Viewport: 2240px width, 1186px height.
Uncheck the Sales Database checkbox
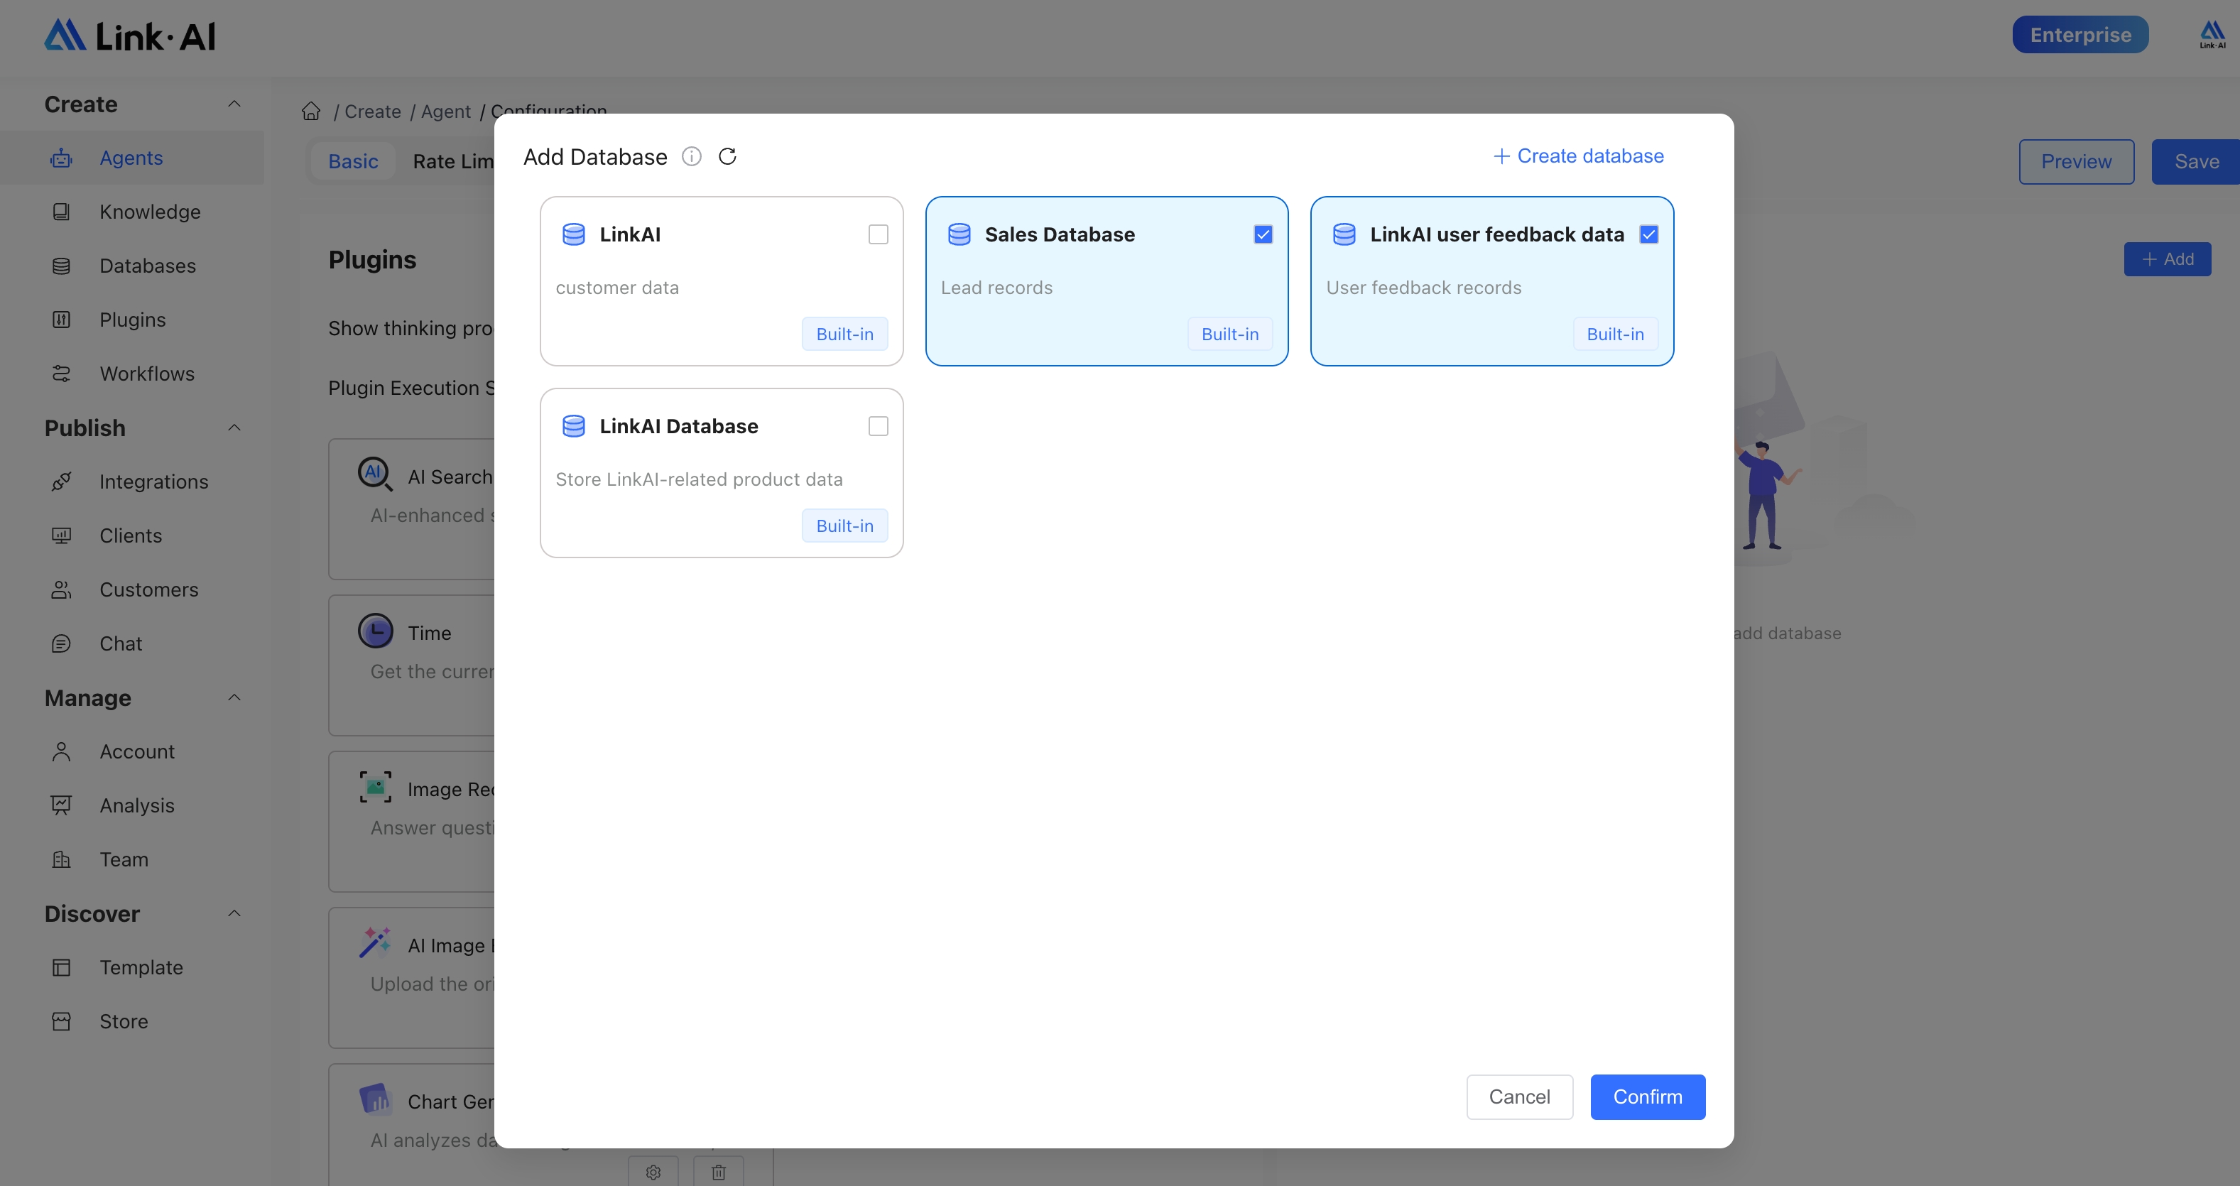pos(1263,235)
